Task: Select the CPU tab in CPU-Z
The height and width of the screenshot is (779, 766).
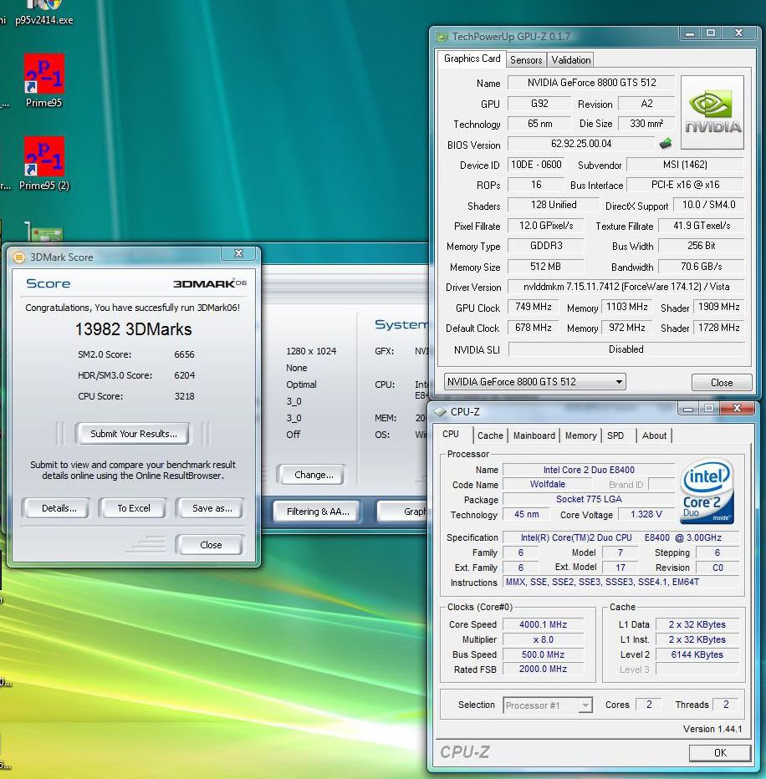Action: [x=451, y=434]
